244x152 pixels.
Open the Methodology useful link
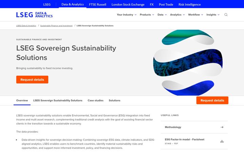click(194, 127)
